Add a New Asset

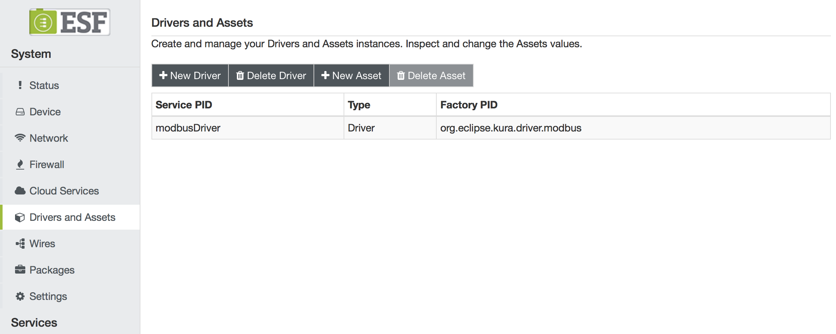351,75
